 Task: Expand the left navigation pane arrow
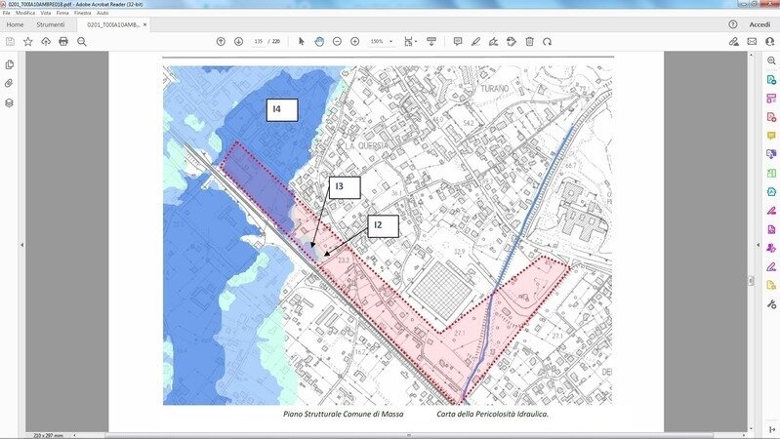click(22, 244)
